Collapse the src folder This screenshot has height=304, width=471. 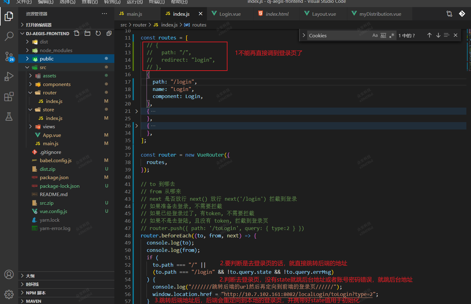click(x=27, y=67)
